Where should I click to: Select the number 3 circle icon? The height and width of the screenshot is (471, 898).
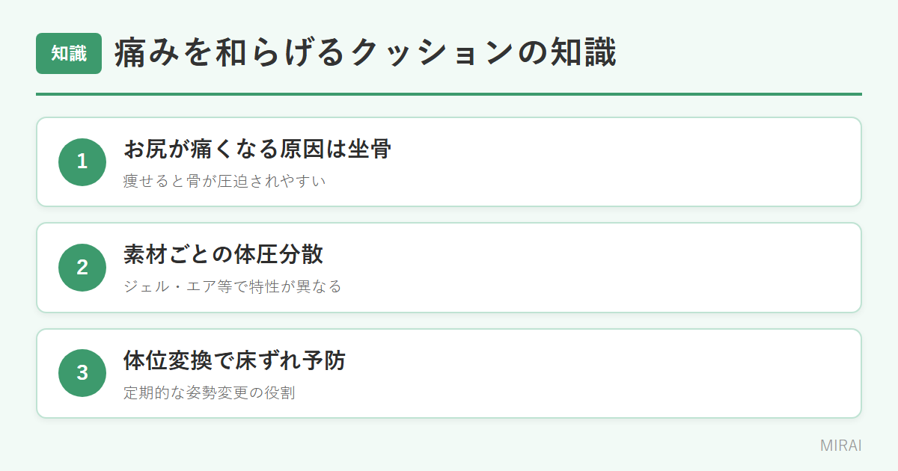(x=82, y=373)
